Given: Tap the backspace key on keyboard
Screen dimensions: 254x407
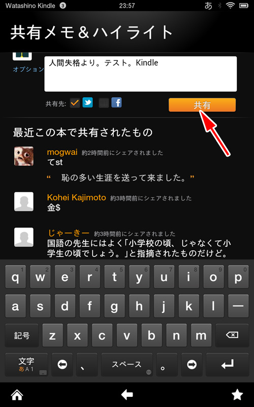Looking at the screenshot, I should pos(232,335).
